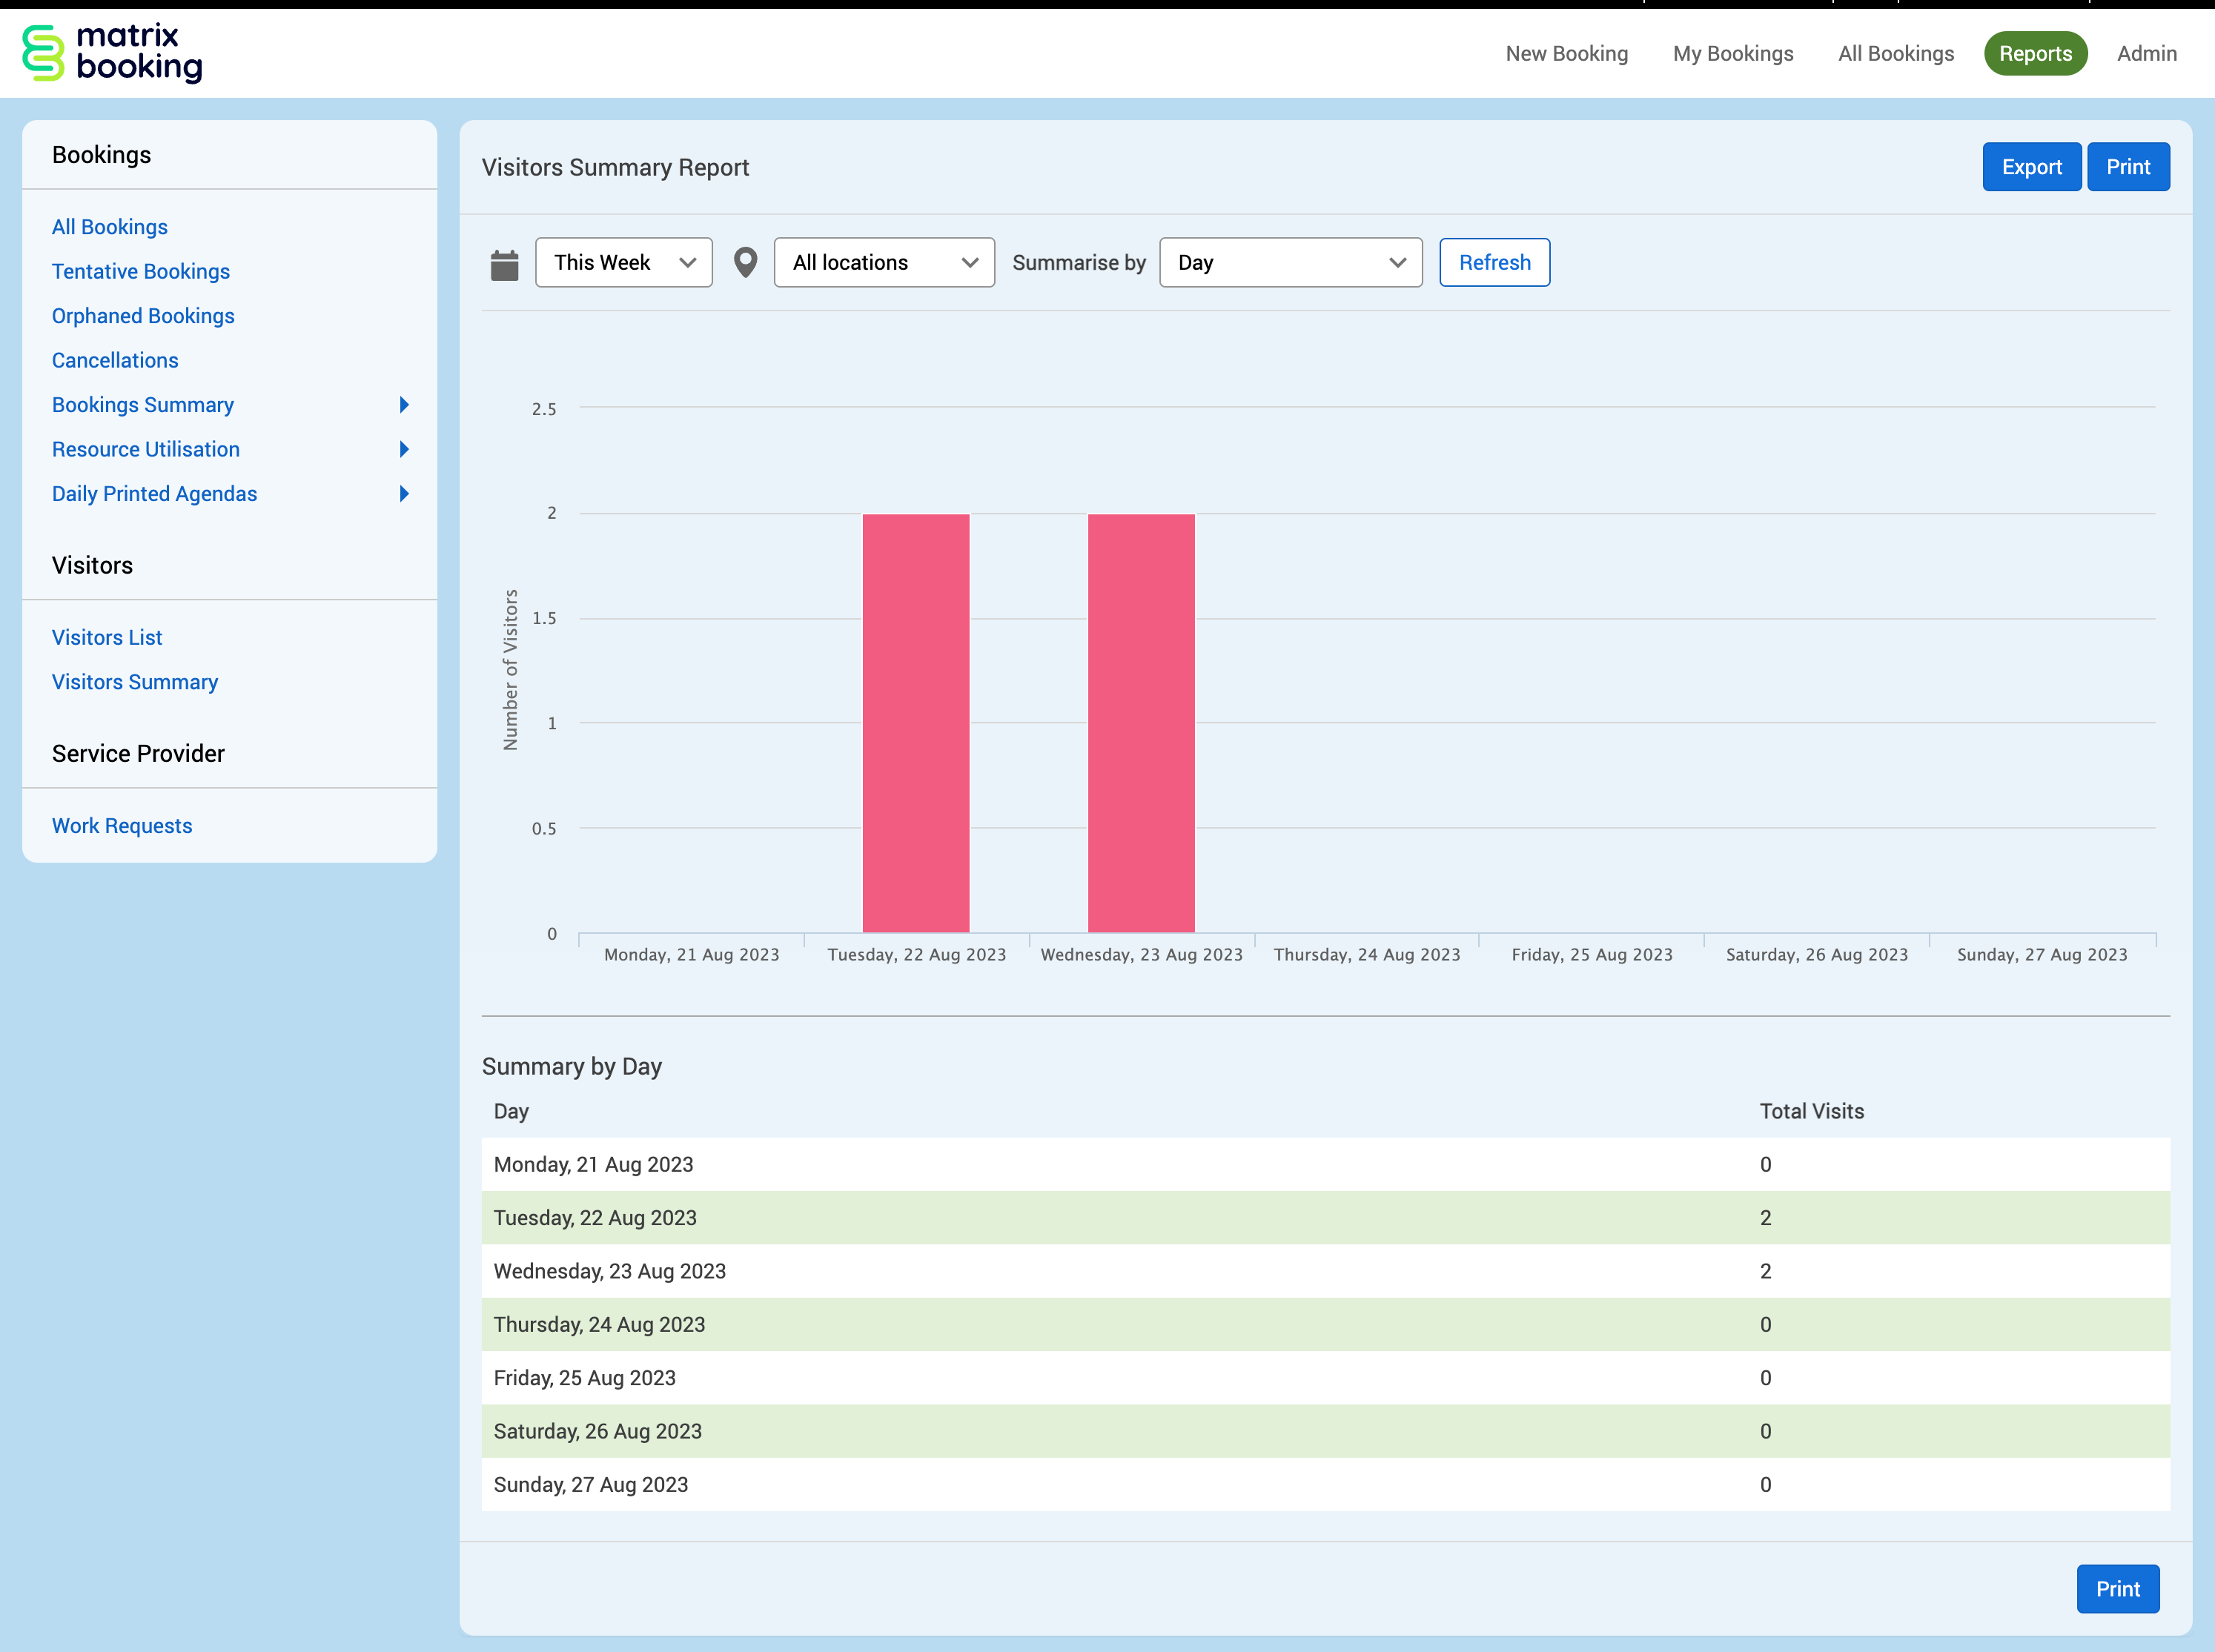
Task: Open the Visitors List link
Action: [x=107, y=637]
